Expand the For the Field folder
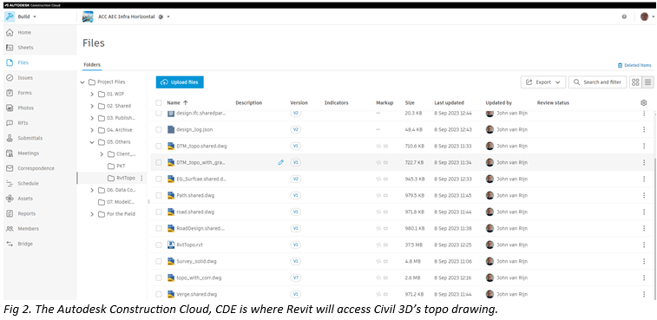657x320 pixels. 92,214
